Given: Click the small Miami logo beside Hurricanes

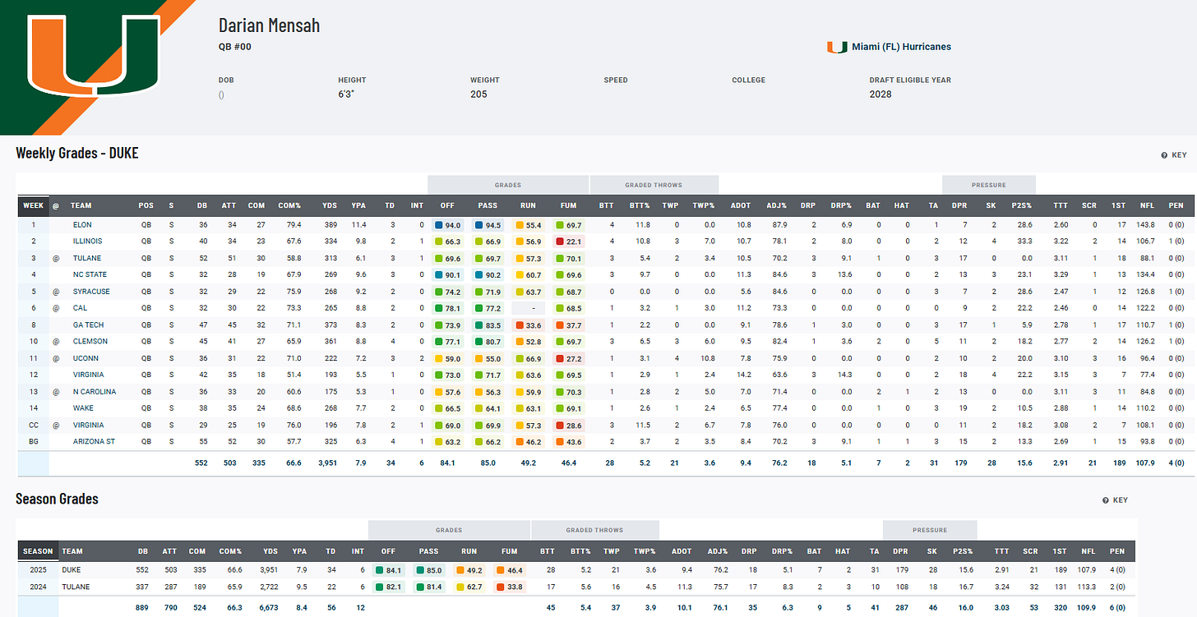Looking at the screenshot, I should [836, 47].
